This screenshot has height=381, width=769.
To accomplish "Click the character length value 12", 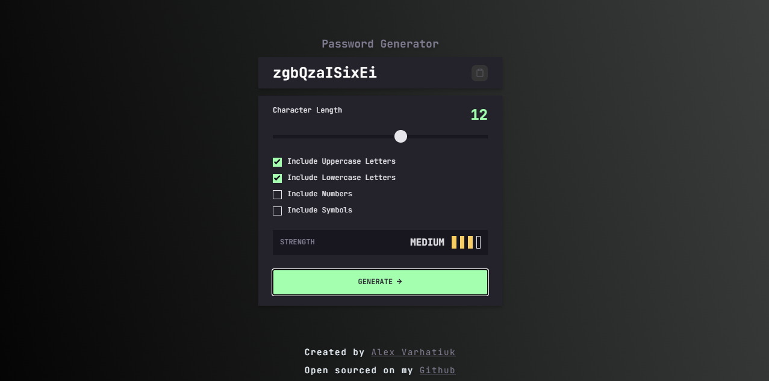I will [479, 114].
